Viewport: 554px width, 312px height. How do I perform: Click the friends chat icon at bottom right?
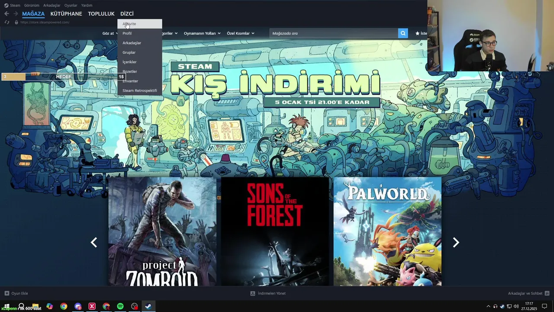[547, 293]
